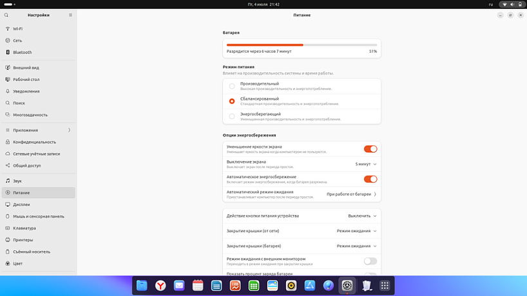The width and height of the screenshot is (527, 296).
Task: Open the Выключение экрана 5 минут dropdown
Action: click(x=365, y=164)
